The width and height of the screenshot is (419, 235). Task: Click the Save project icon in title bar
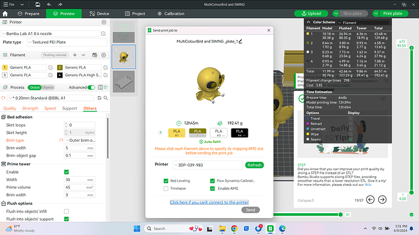click(x=38, y=4)
